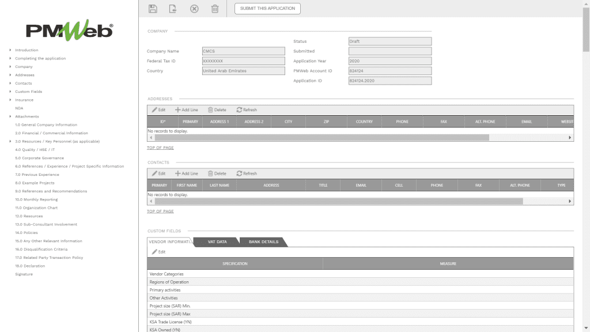The image size is (590, 332).
Task: Click Addresses horizontal scrollbar thumb
Action: [x=322, y=138]
